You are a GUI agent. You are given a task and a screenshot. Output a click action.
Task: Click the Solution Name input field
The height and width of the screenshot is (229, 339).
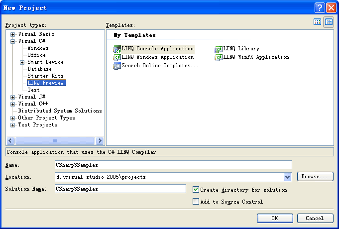(x=120, y=189)
